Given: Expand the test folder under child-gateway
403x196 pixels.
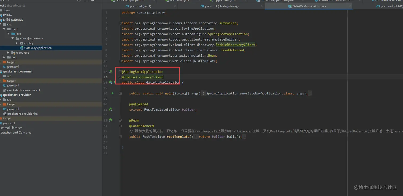Looking at the screenshot, I should 4,57.
